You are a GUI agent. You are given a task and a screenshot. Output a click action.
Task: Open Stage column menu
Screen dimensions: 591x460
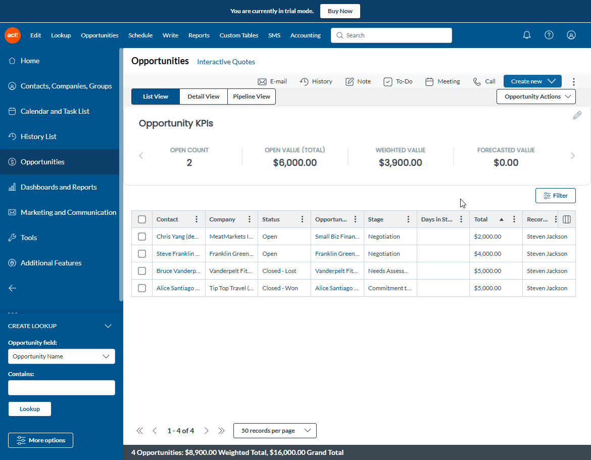pos(408,219)
